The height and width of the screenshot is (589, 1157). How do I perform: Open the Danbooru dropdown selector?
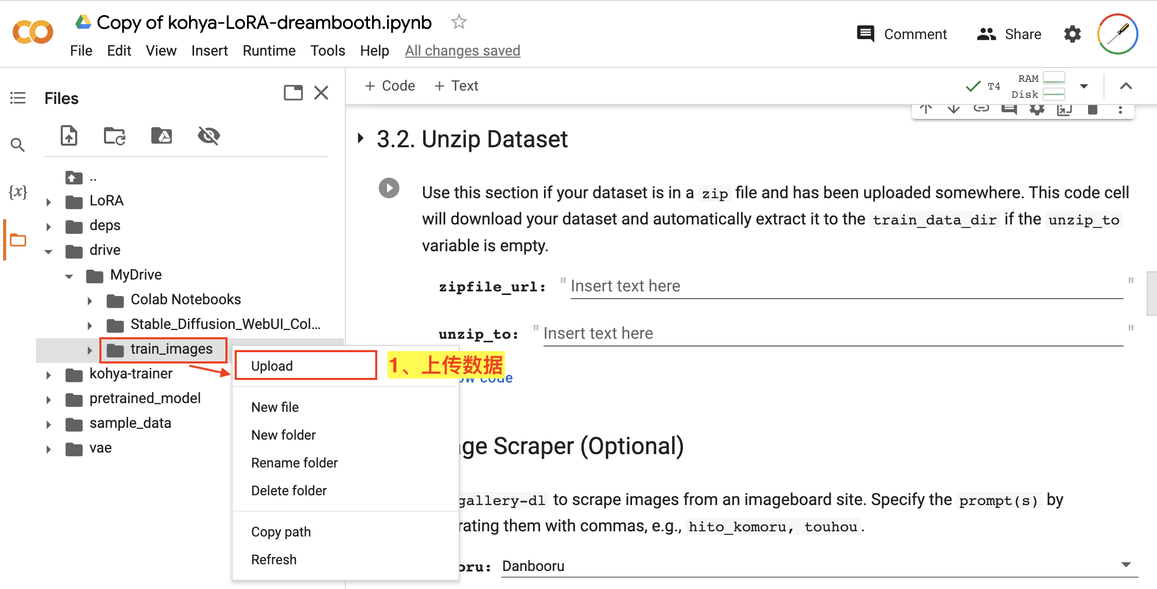click(1127, 565)
